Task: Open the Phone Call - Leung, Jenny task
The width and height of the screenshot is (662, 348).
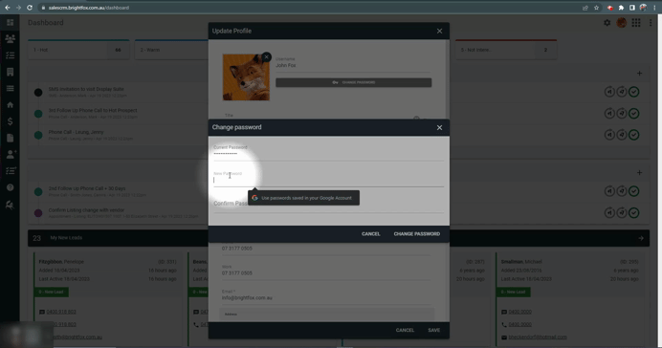Action: [76, 132]
